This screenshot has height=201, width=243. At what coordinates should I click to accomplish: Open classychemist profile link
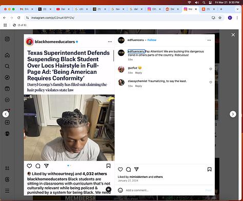point(137,81)
